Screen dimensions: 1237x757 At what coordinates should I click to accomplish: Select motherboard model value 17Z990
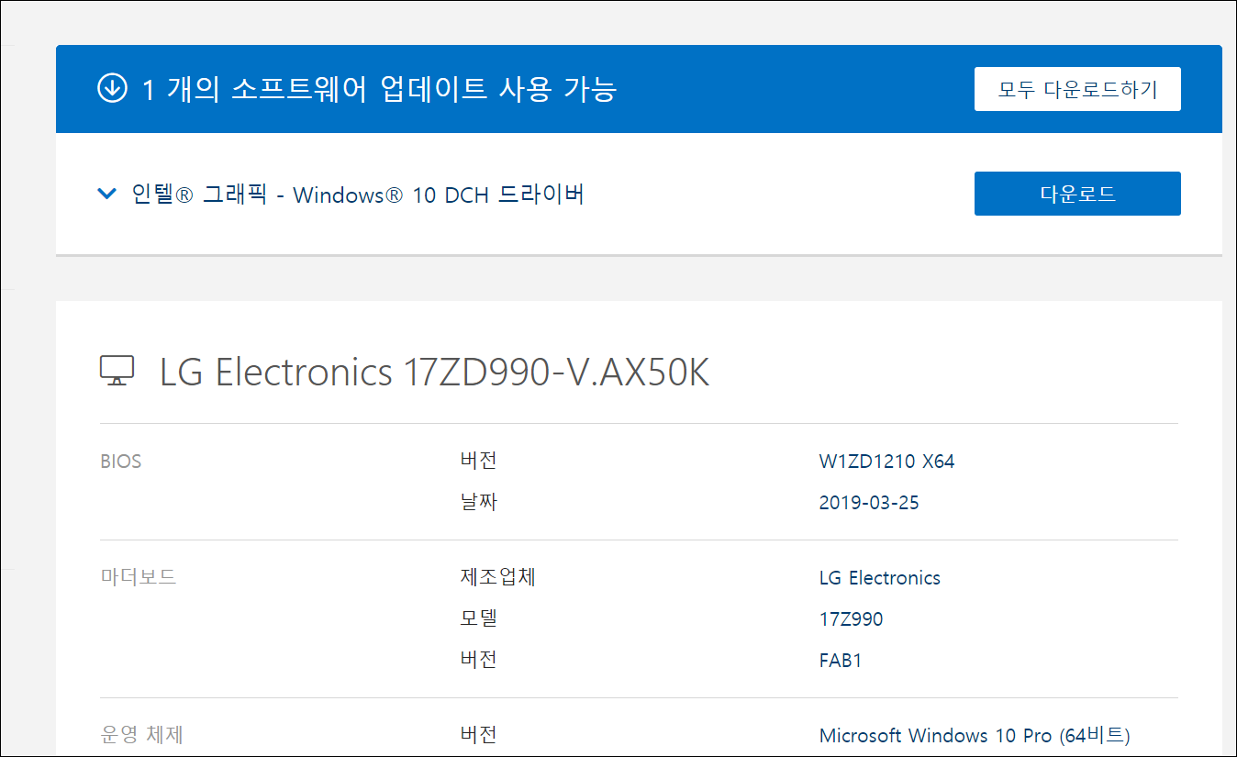pyautogui.click(x=851, y=619)
